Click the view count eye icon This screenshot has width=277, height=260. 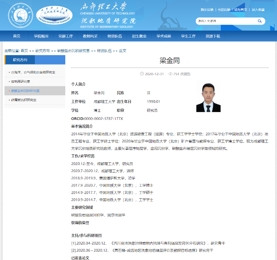(x=171, y=74)
